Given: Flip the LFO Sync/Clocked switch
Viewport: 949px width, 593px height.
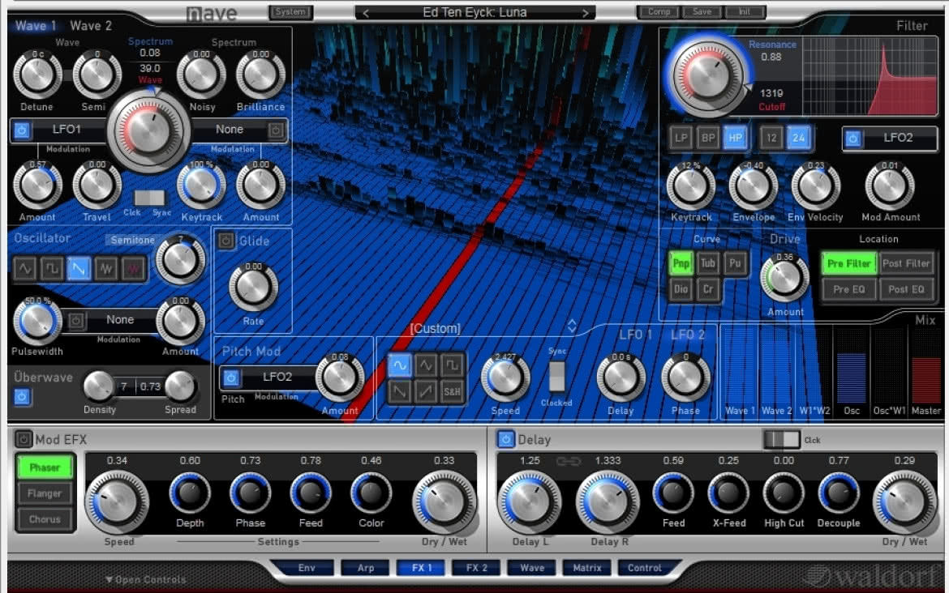Looking at the screenshot, I should 556,376.
